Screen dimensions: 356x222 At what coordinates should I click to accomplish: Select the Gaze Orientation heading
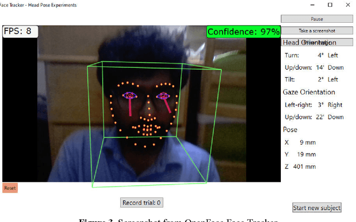(309, 92)
